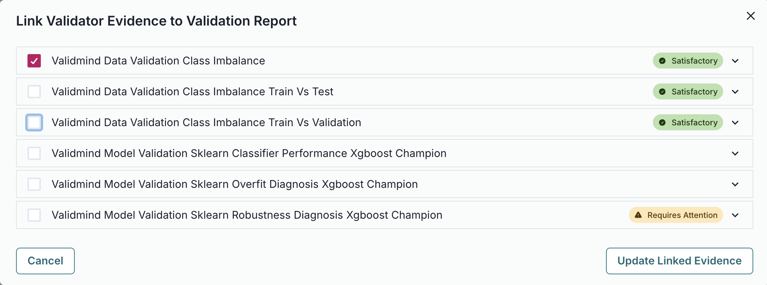Tick Class Imbalance Train Vs Validation checkbox
The height and width of the screenshot is (285, 767).
[x=34, y=123]
